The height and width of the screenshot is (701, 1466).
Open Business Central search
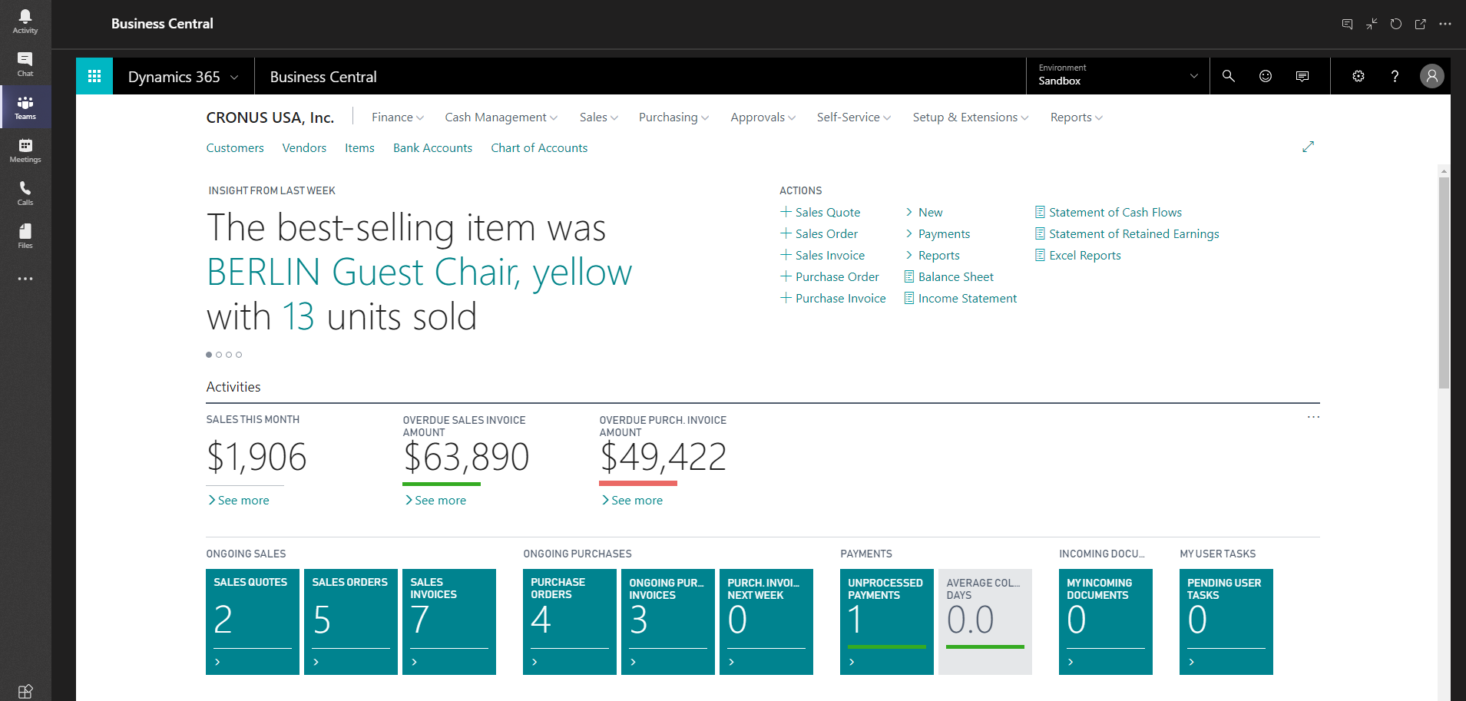1227,75
